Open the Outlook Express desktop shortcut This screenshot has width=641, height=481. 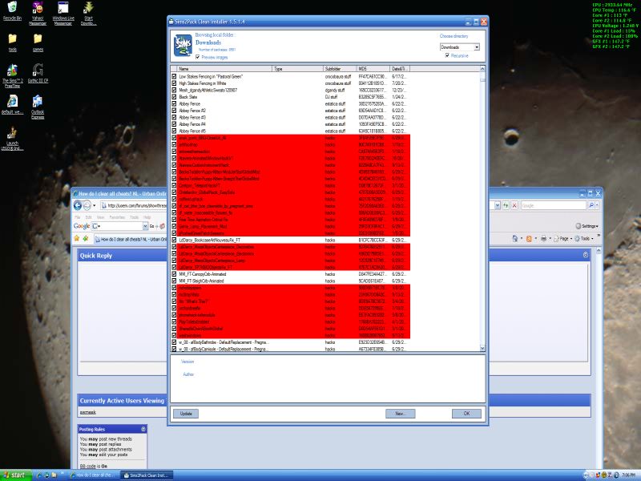[38, 107]
